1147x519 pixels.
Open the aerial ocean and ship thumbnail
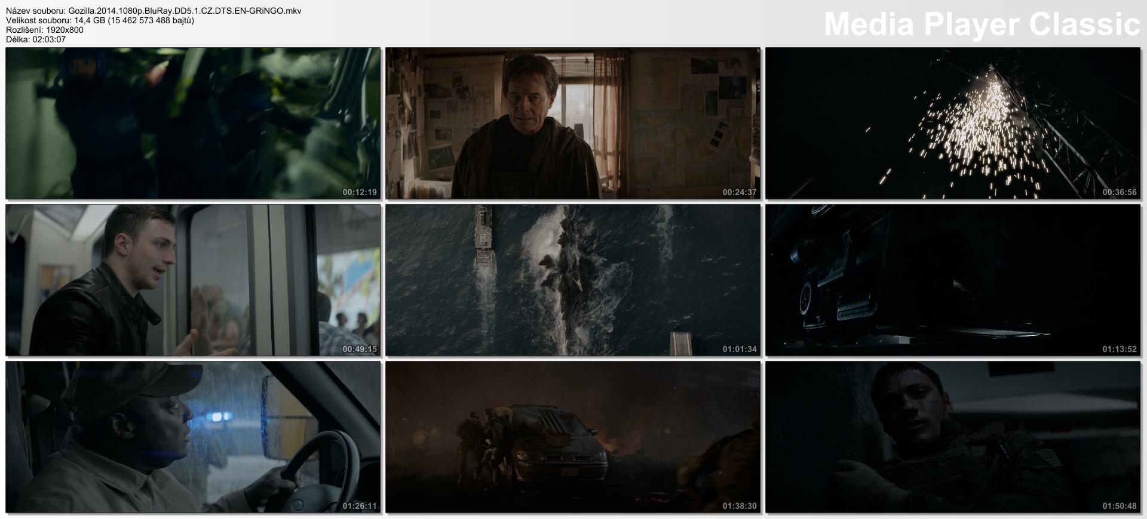pyautogui.click(x=572, y=280)
